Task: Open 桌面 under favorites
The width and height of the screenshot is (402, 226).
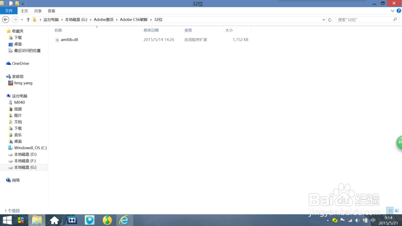Action: (18, 44)
